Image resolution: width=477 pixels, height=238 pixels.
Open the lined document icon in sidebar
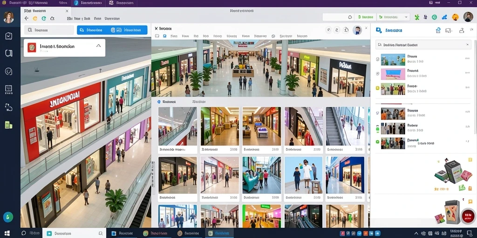[9, 89]
